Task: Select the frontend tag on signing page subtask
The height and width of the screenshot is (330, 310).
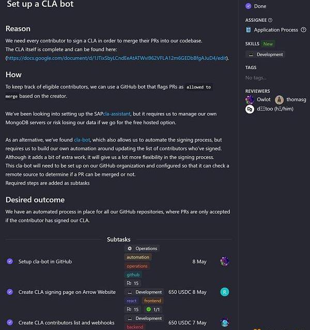Action: 152,301
